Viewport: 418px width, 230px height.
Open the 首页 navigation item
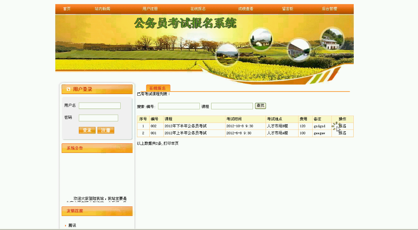pos(67,9)
